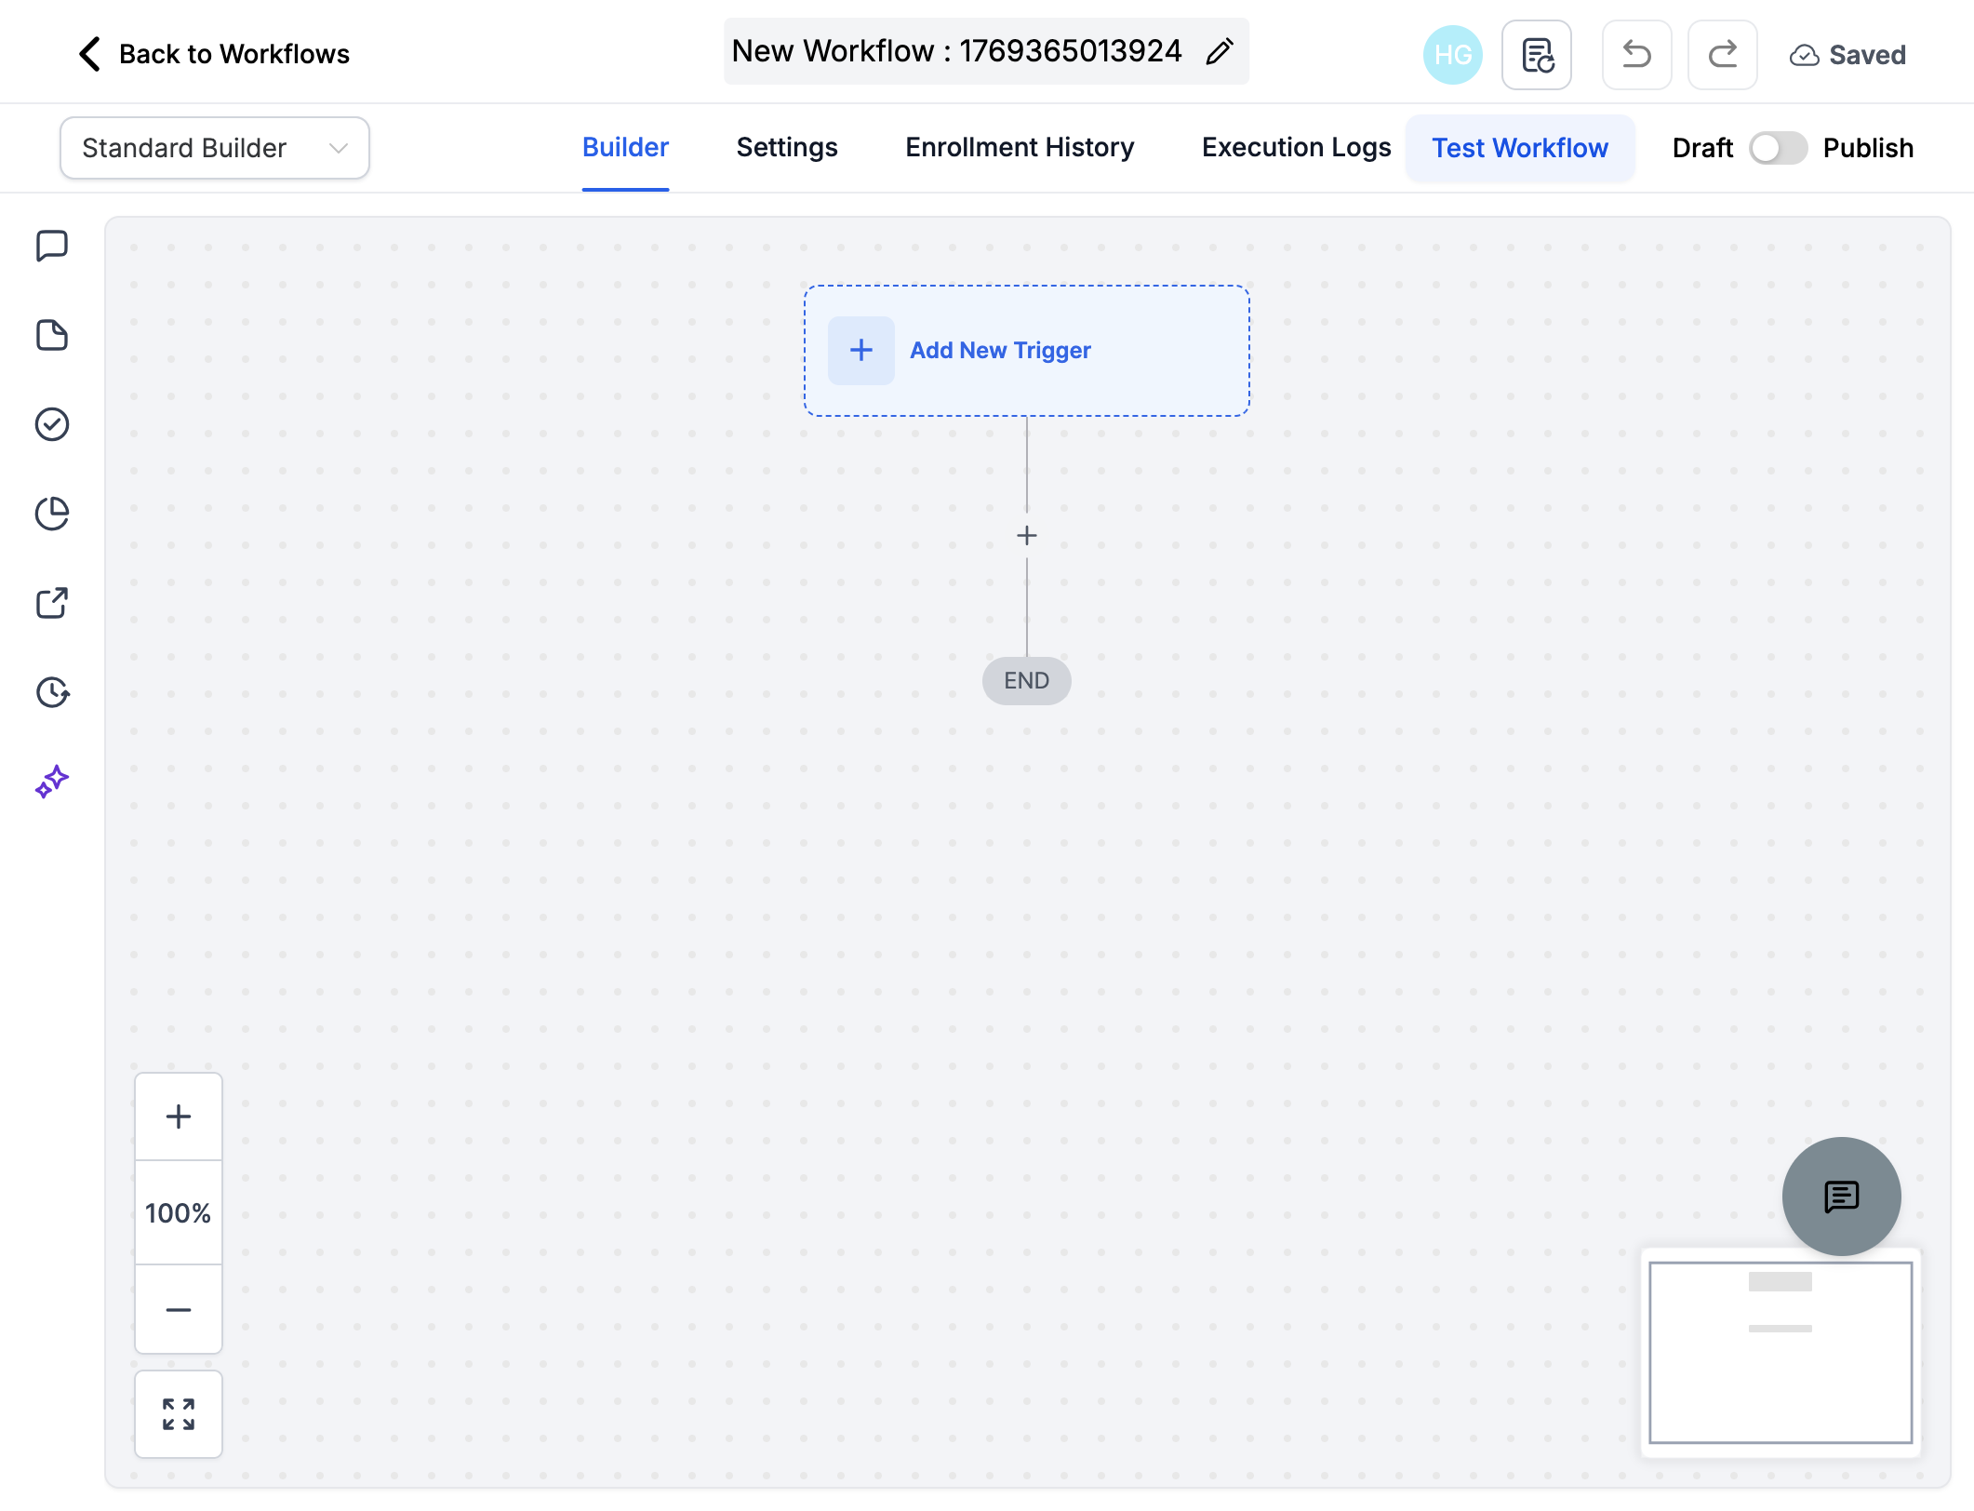Click the Saved status indicator
Screen dimensions: 1974x1511
[1847, 55]
